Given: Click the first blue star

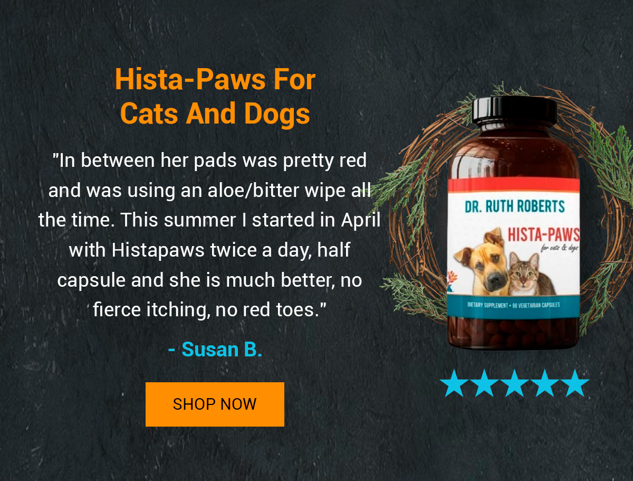Looking at the screenshot, I should 454,383.
